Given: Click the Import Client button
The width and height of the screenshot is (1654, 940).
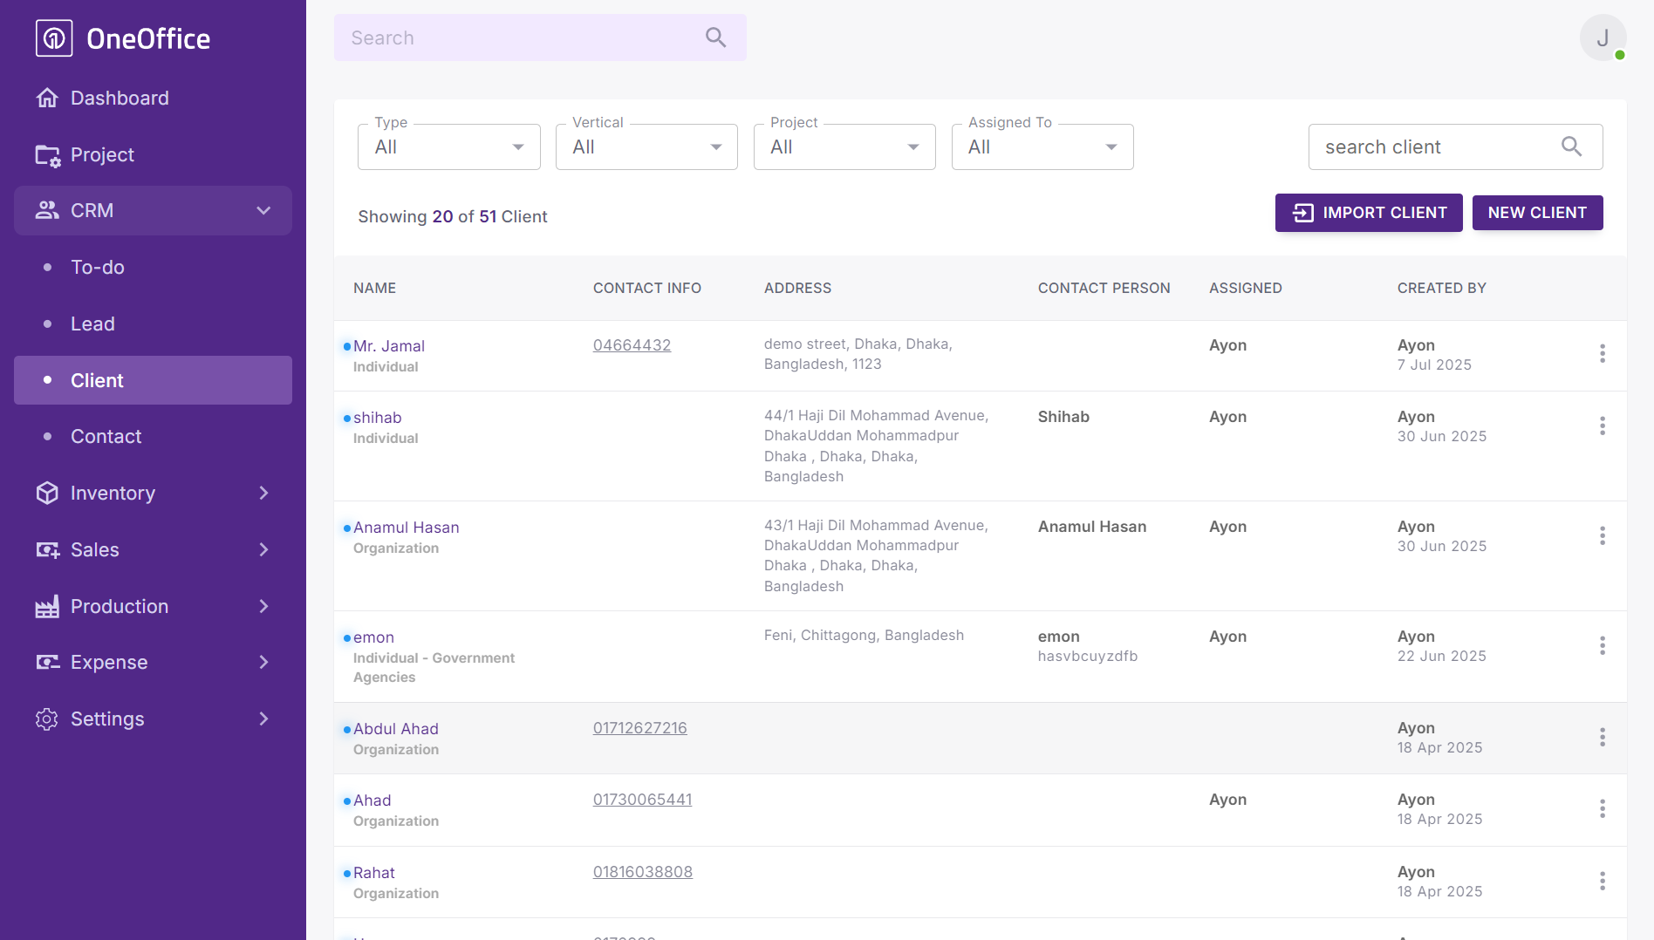Looking at the screenshot, I should click(1368, 213).
